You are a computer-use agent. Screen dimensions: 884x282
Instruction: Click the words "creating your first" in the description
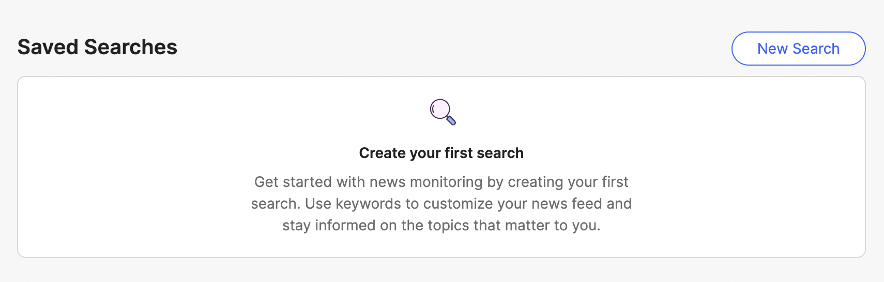coord(568,182)
